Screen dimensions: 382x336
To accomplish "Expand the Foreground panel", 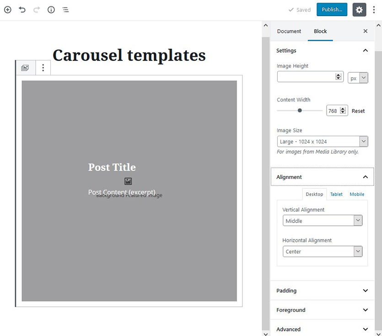I will point(322,310).
